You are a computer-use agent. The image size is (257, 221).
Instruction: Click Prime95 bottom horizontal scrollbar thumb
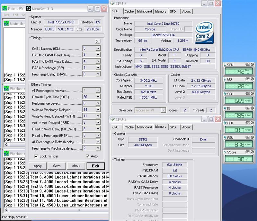pyautogui.click(x=59, y=210)
